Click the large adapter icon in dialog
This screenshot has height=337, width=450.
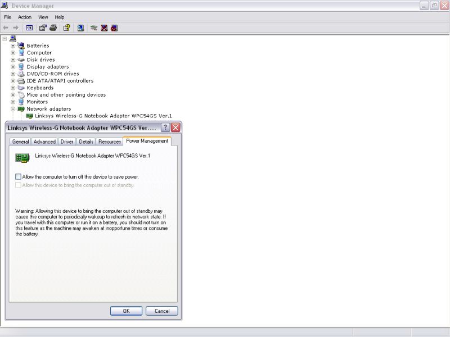(x=22, y=158)
